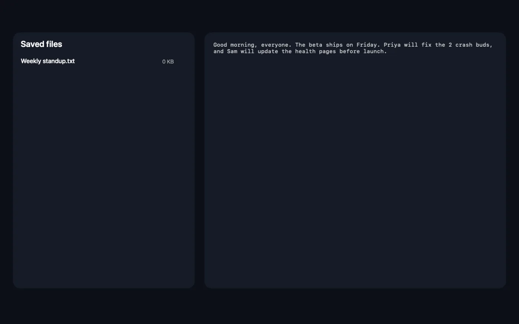Click the name "Sam" in the transcript
The image size is (519, 324).
tap(232, 51)
